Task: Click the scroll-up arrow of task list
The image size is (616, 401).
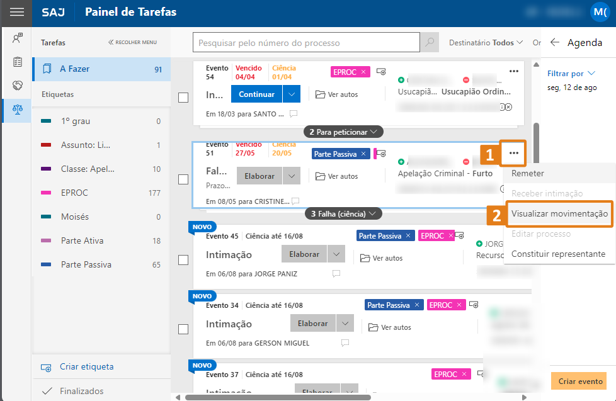Action: pos(536,64)
